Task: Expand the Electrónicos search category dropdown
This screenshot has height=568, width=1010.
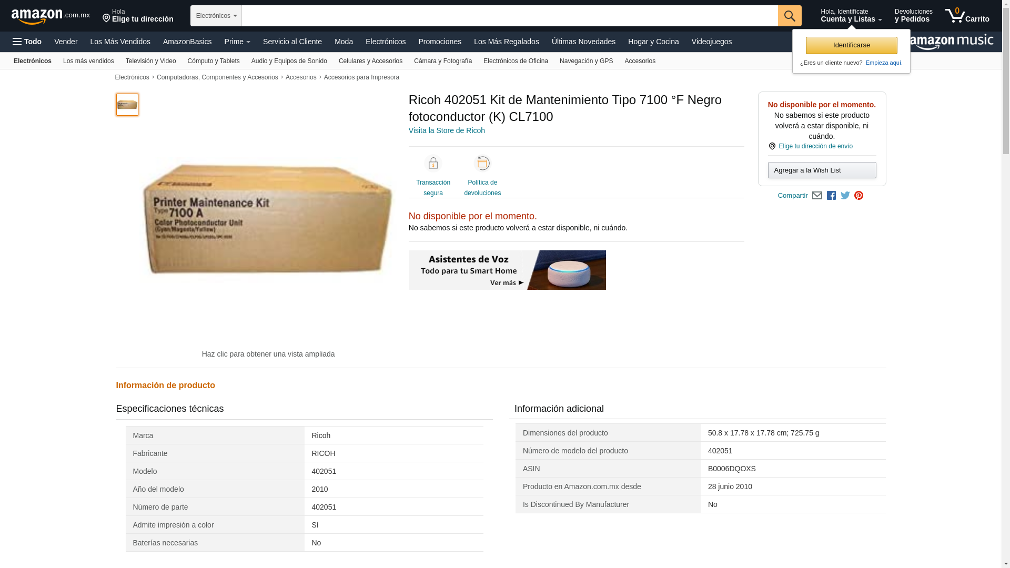Action: click(x=216, y=16)
